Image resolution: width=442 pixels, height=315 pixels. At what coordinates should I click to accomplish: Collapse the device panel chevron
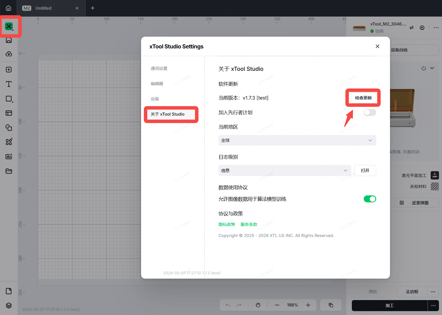(432, 68)
